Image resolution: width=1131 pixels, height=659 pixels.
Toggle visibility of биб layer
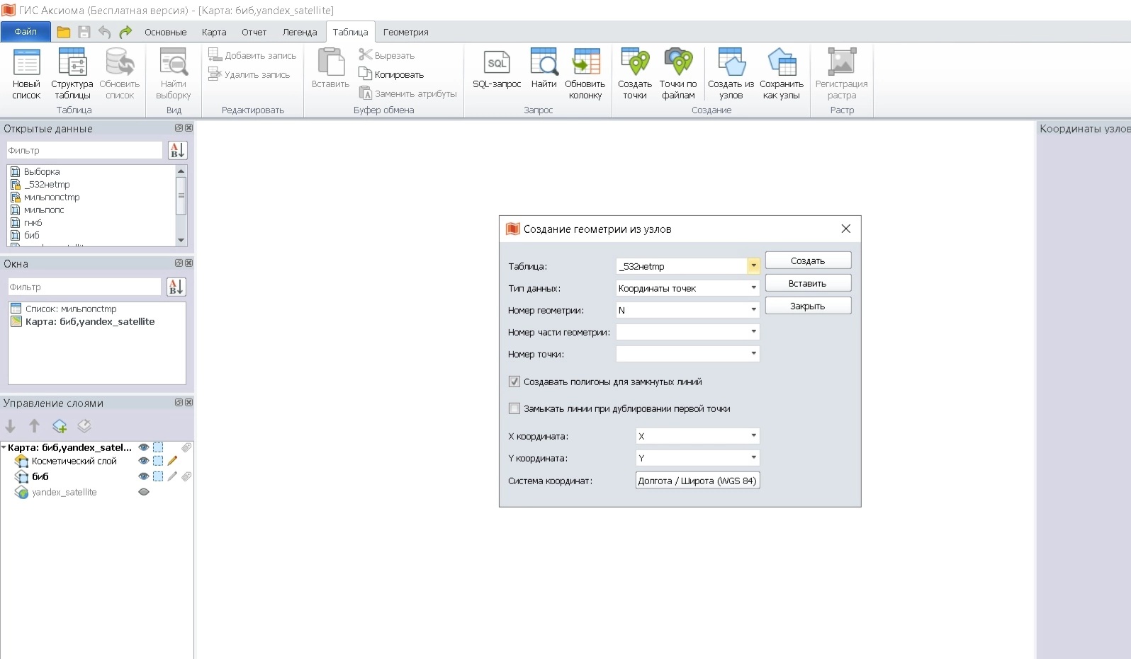point(144,476)
